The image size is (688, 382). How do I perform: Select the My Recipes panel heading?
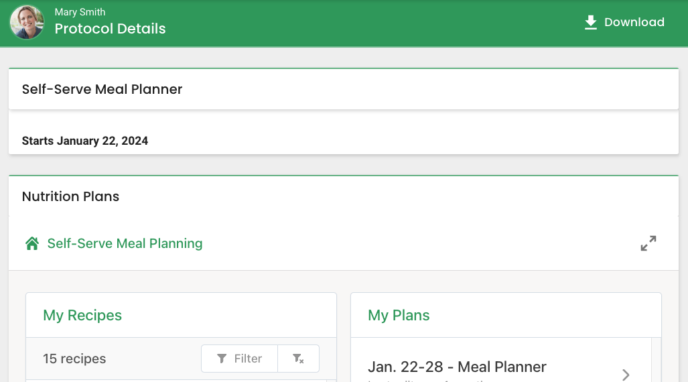(x=82, y=315)
